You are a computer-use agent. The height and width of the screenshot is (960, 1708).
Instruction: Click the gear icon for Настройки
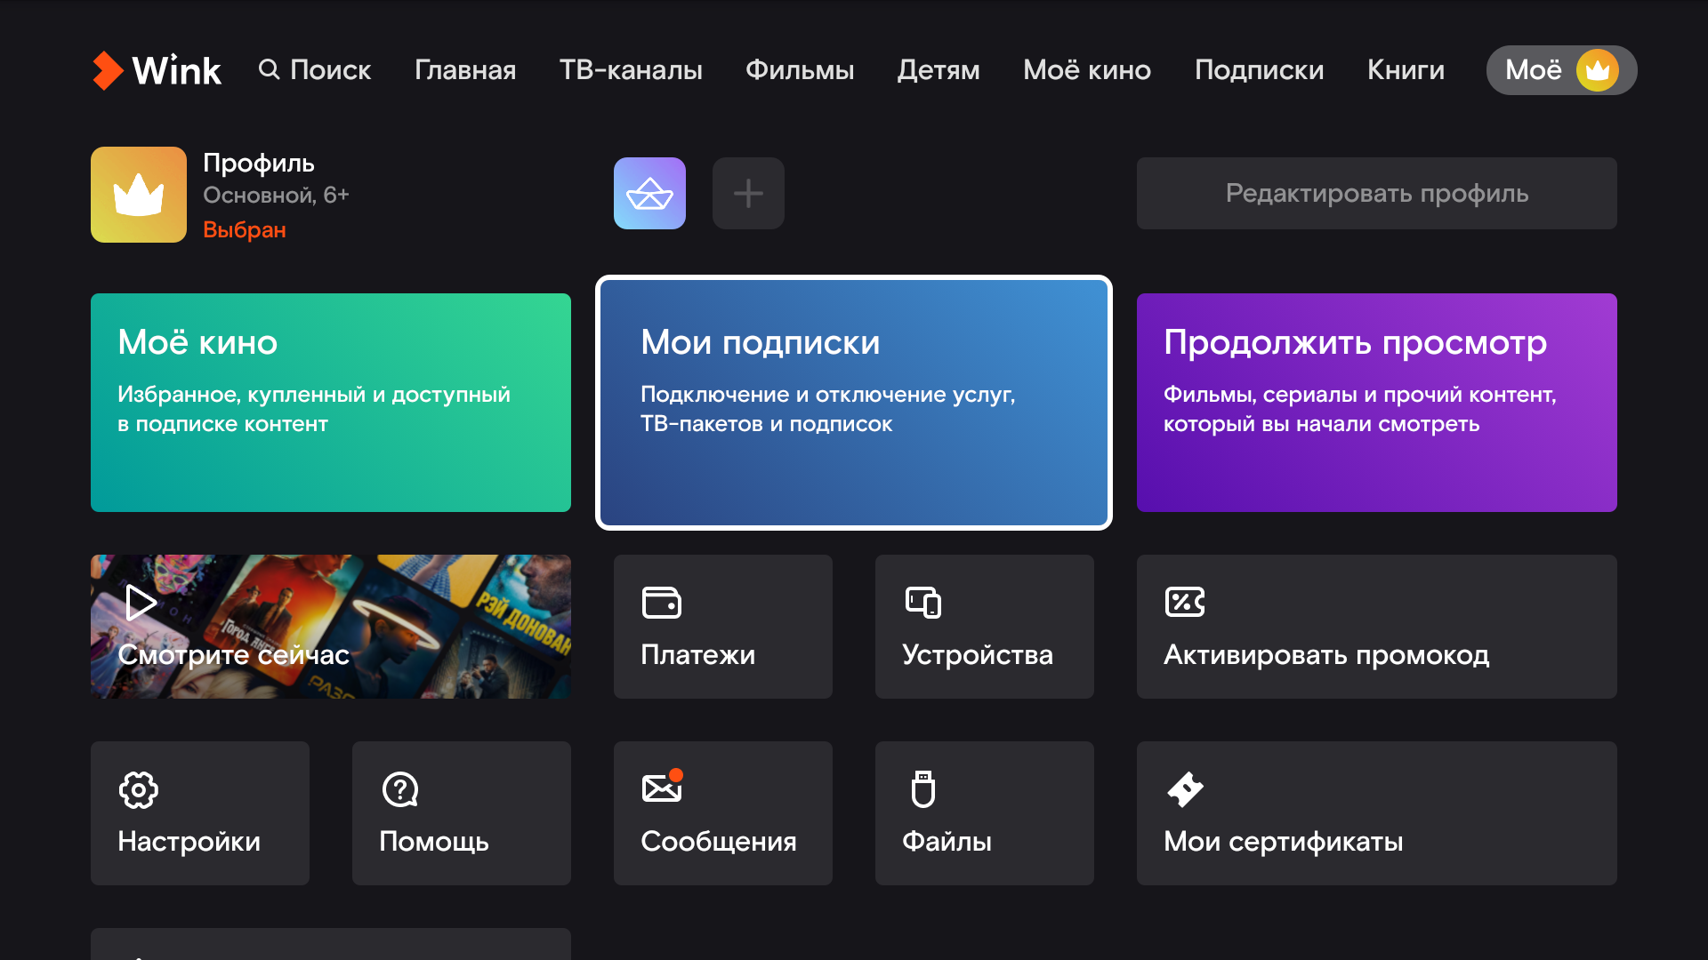point(139,789)
